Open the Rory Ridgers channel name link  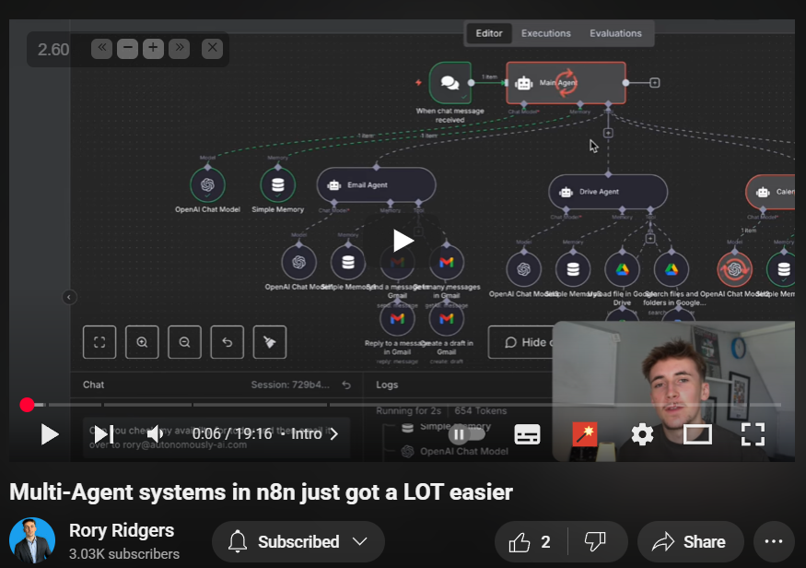(x=122, y=530)
